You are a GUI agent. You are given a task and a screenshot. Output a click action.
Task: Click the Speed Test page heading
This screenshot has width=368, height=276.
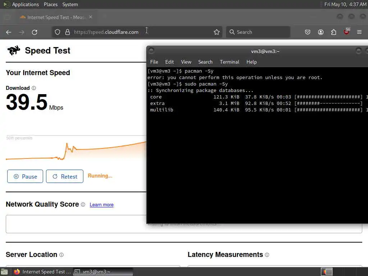[47, 50]
